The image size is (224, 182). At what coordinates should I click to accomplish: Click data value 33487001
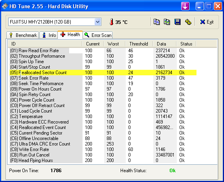coord(165,155)
